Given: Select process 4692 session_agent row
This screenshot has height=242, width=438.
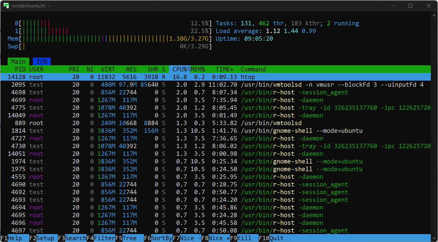Looking at the screenshot, I should 215,192.
